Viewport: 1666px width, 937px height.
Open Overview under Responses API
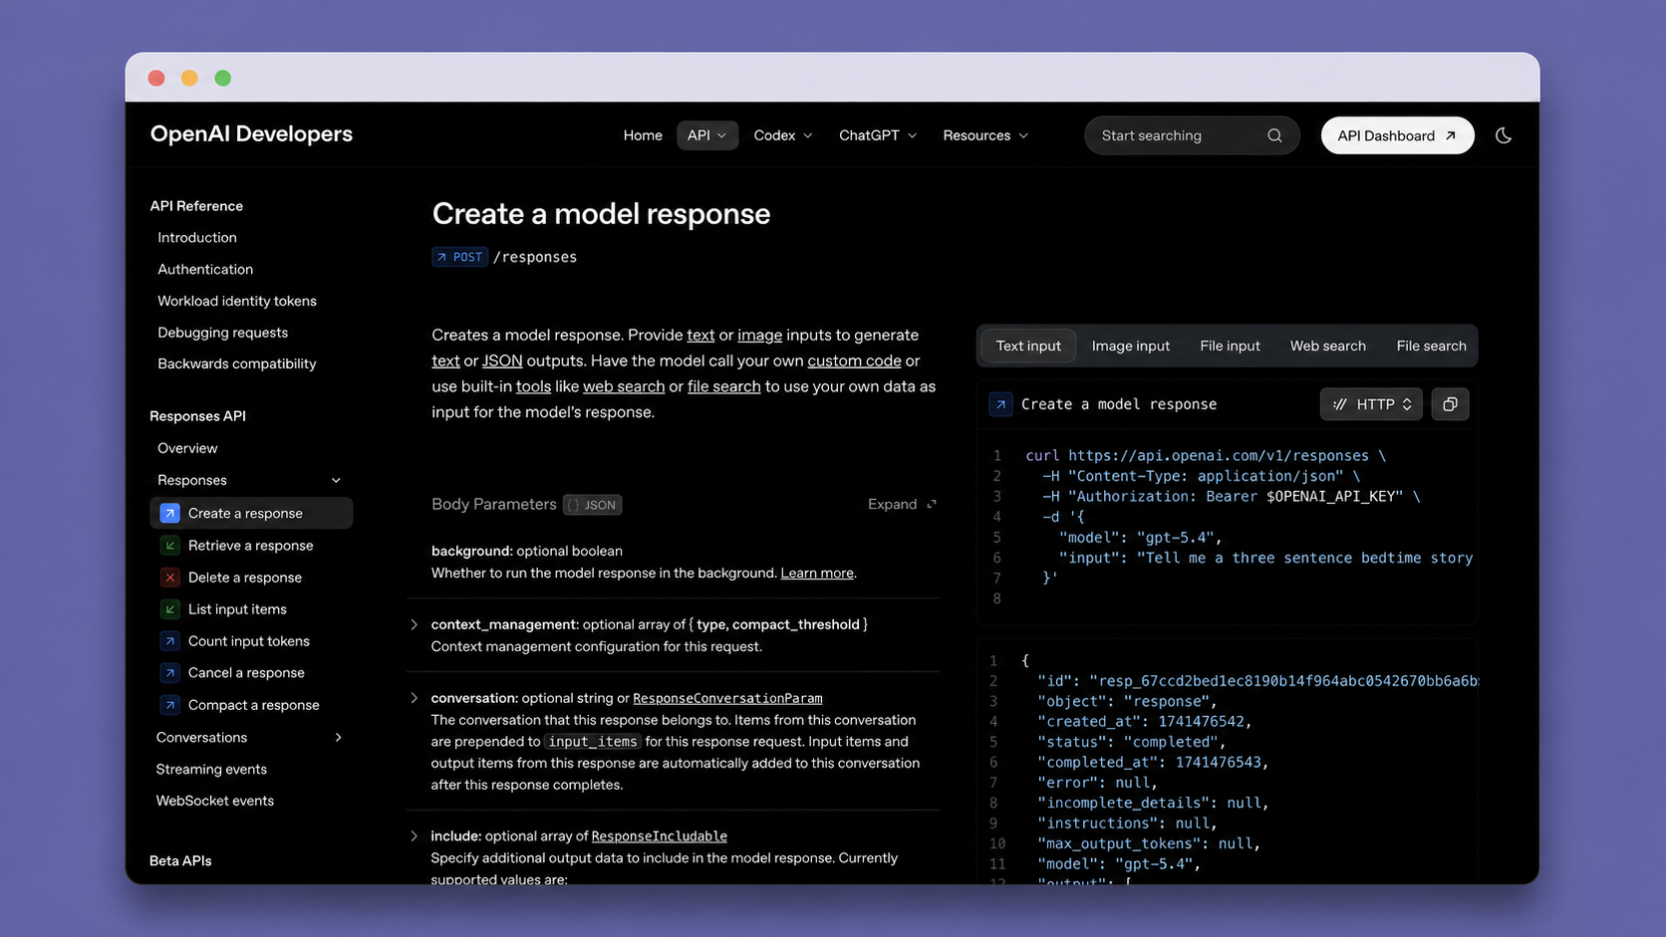187,448
